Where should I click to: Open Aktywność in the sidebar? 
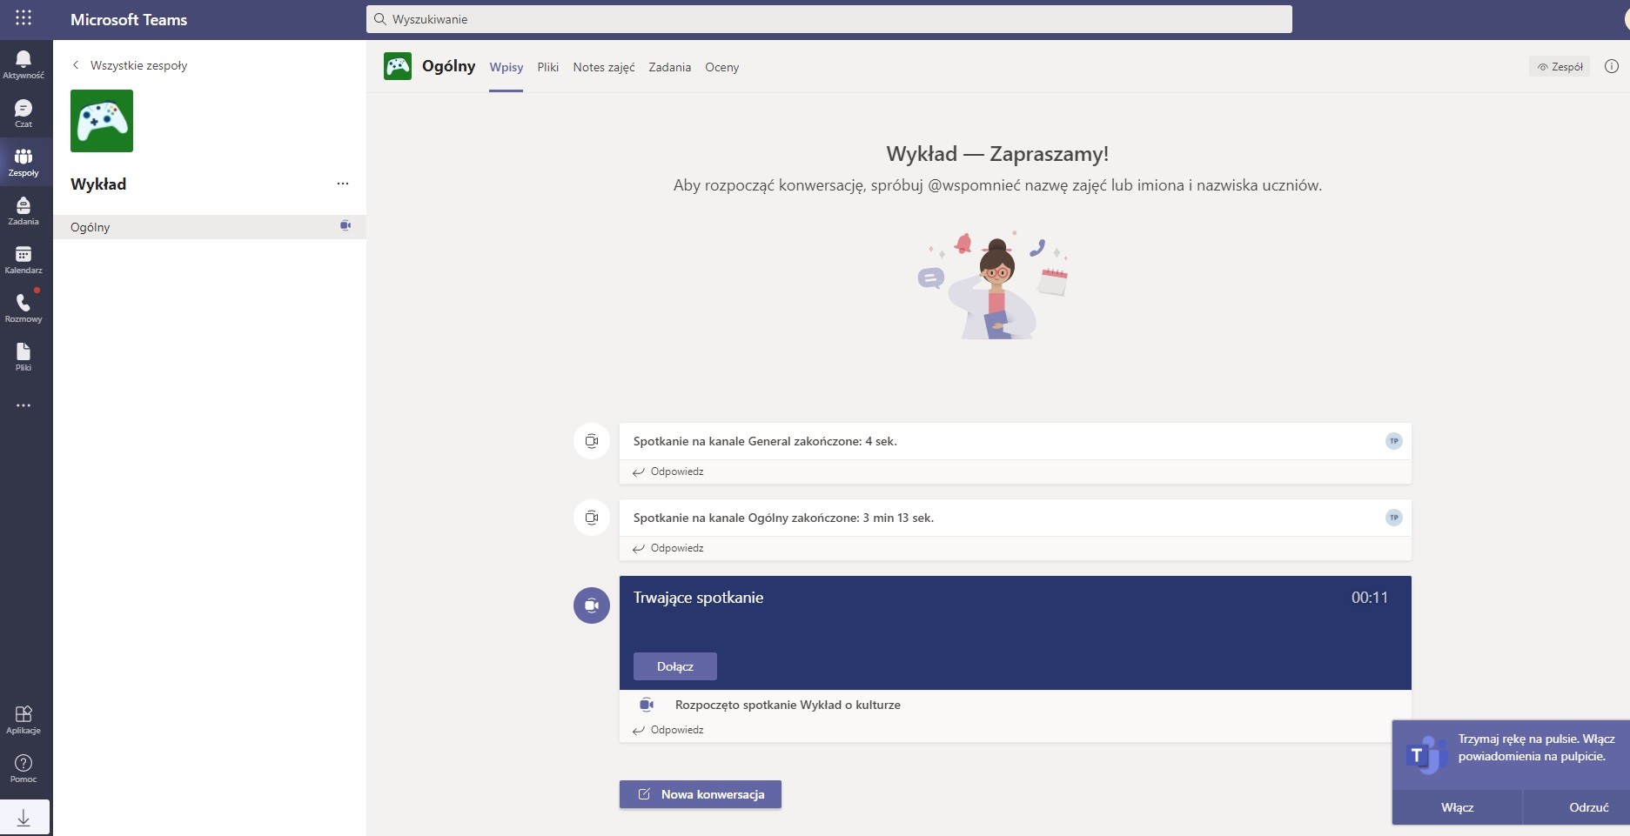pos(23,64)
